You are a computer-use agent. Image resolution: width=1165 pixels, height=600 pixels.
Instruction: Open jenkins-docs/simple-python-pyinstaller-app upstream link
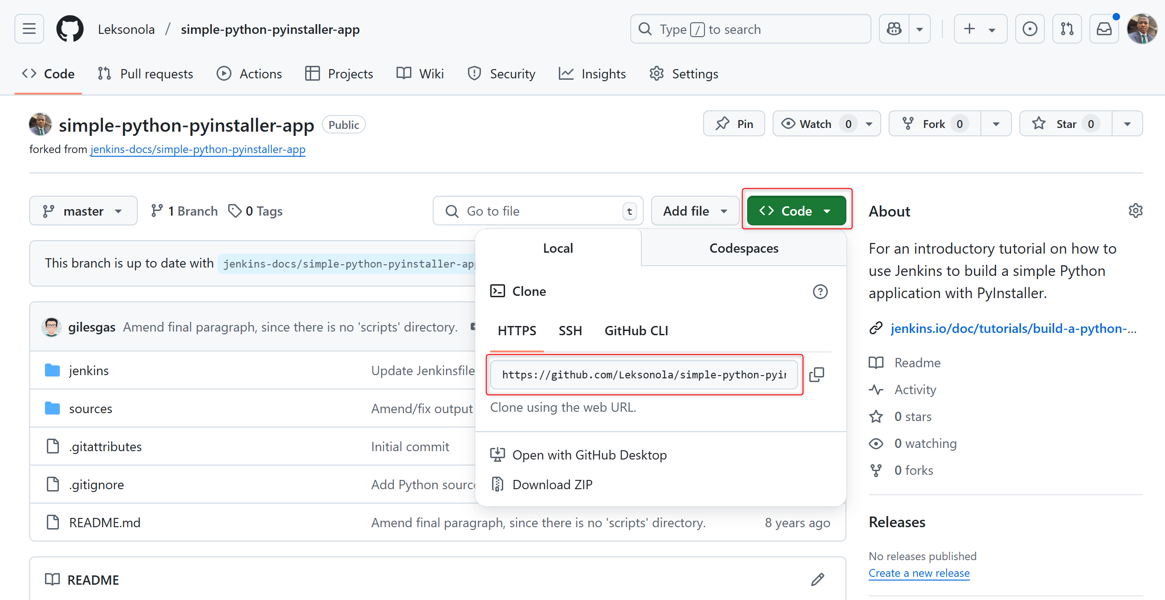pos(198,149)
